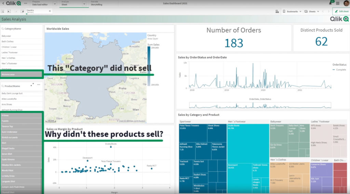Screen dimensions: 350x194
Task: Open the selections tool grid icon
Action: (277, 11)
